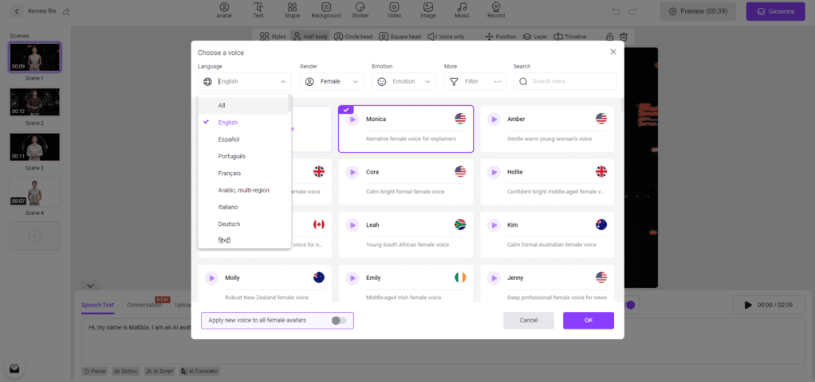The image size is (815, 382).
Task: Click the undo arrow icon
Action: pyautogui.click(x=616, y=11)
